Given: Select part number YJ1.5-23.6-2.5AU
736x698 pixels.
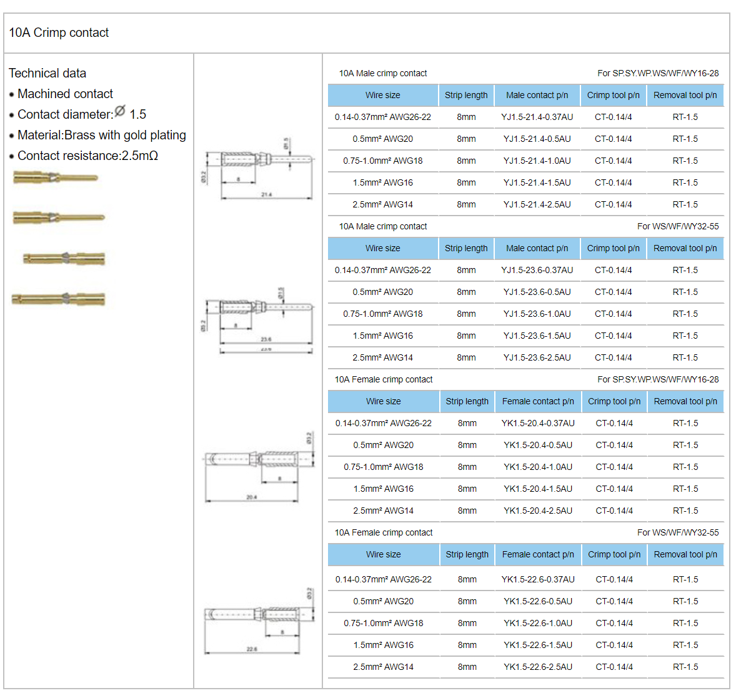Looking at the screenshot, I should click(x=537, y=357).
